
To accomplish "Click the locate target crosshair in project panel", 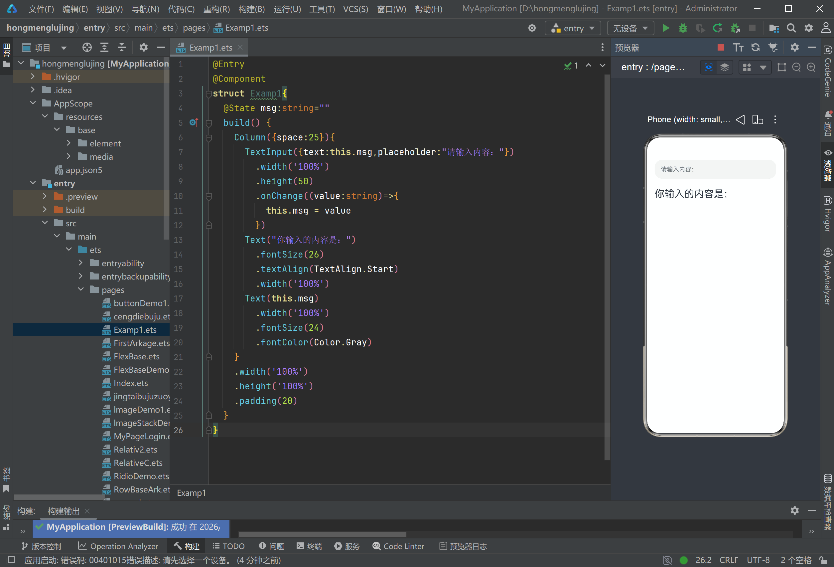I will [x=87, y=47].
